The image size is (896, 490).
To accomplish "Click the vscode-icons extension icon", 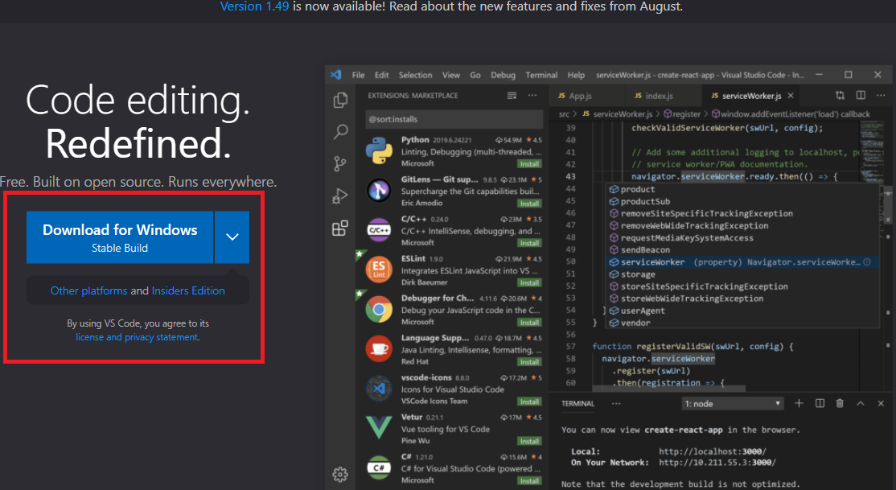I will coord(379,389).
